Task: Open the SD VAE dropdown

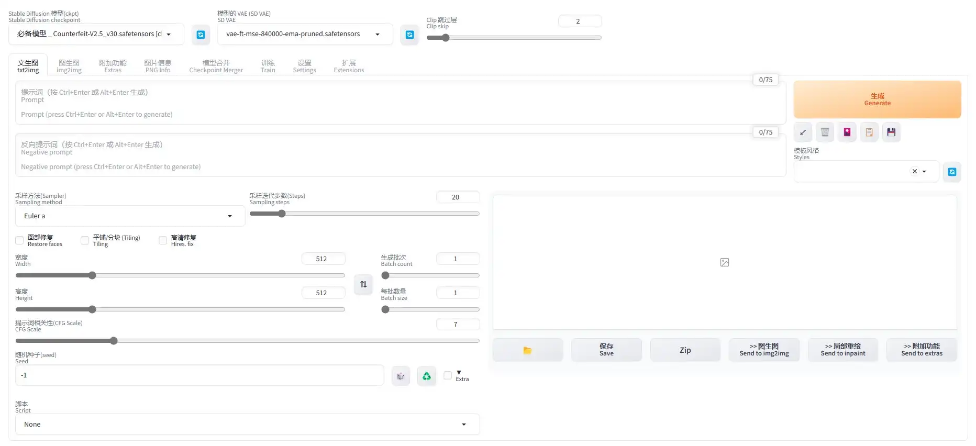Action: pos(304,34)
